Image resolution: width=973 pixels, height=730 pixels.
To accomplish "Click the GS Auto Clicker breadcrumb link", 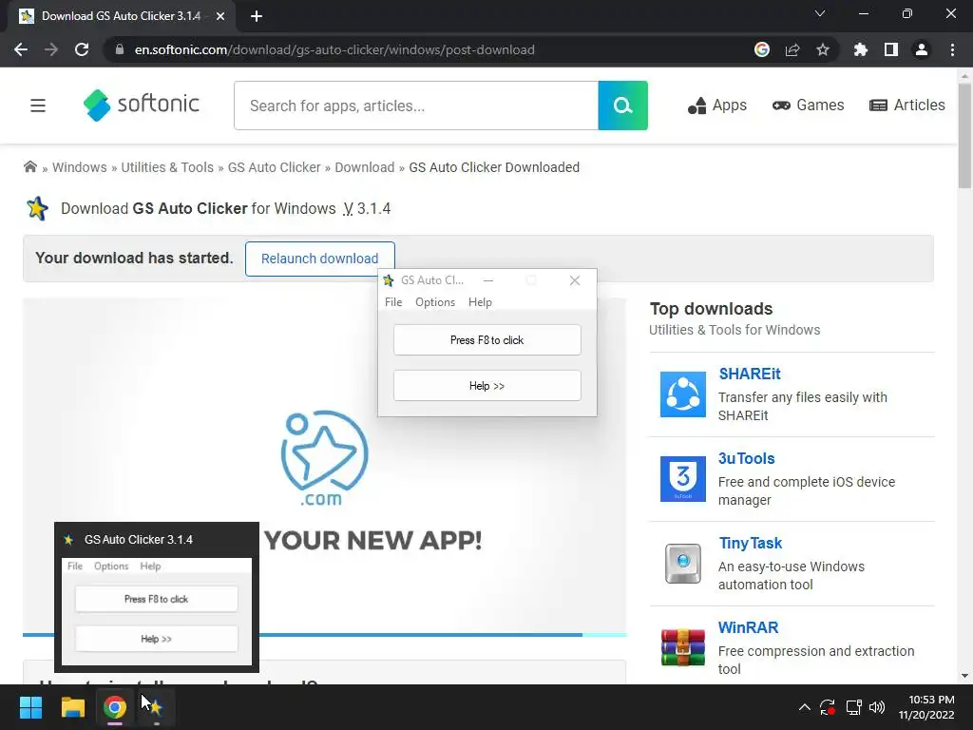I will point(275,167).
